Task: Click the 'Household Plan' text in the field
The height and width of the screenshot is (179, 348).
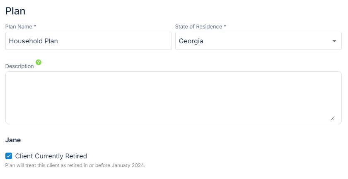Action: [33, 41]
